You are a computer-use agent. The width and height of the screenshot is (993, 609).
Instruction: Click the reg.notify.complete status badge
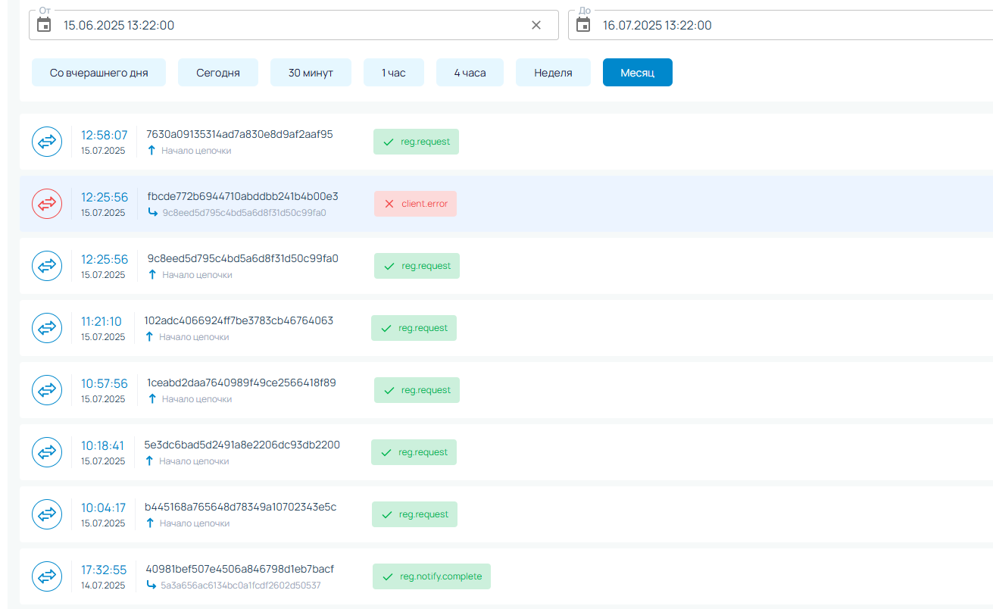pos(432,576)
